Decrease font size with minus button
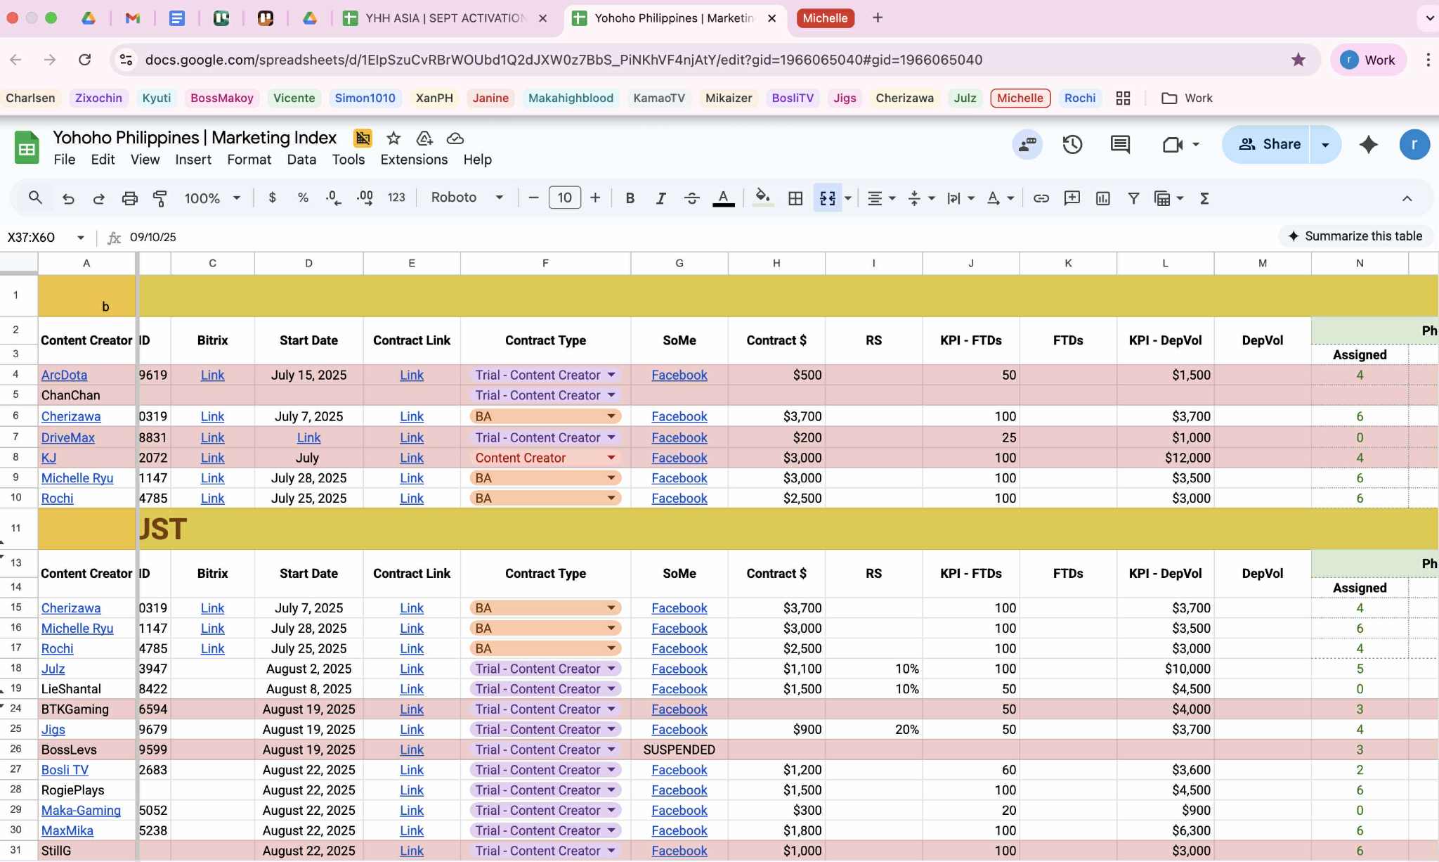 (x=534, y=198)
